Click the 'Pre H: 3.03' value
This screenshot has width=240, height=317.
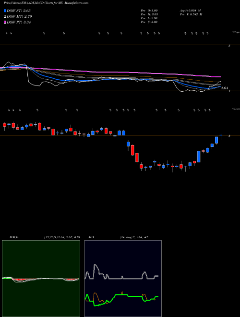pyautogui.click(x=149, y=14)
